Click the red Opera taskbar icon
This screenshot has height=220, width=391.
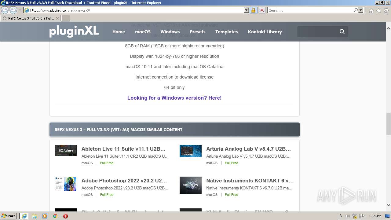(x=65, y=216)
